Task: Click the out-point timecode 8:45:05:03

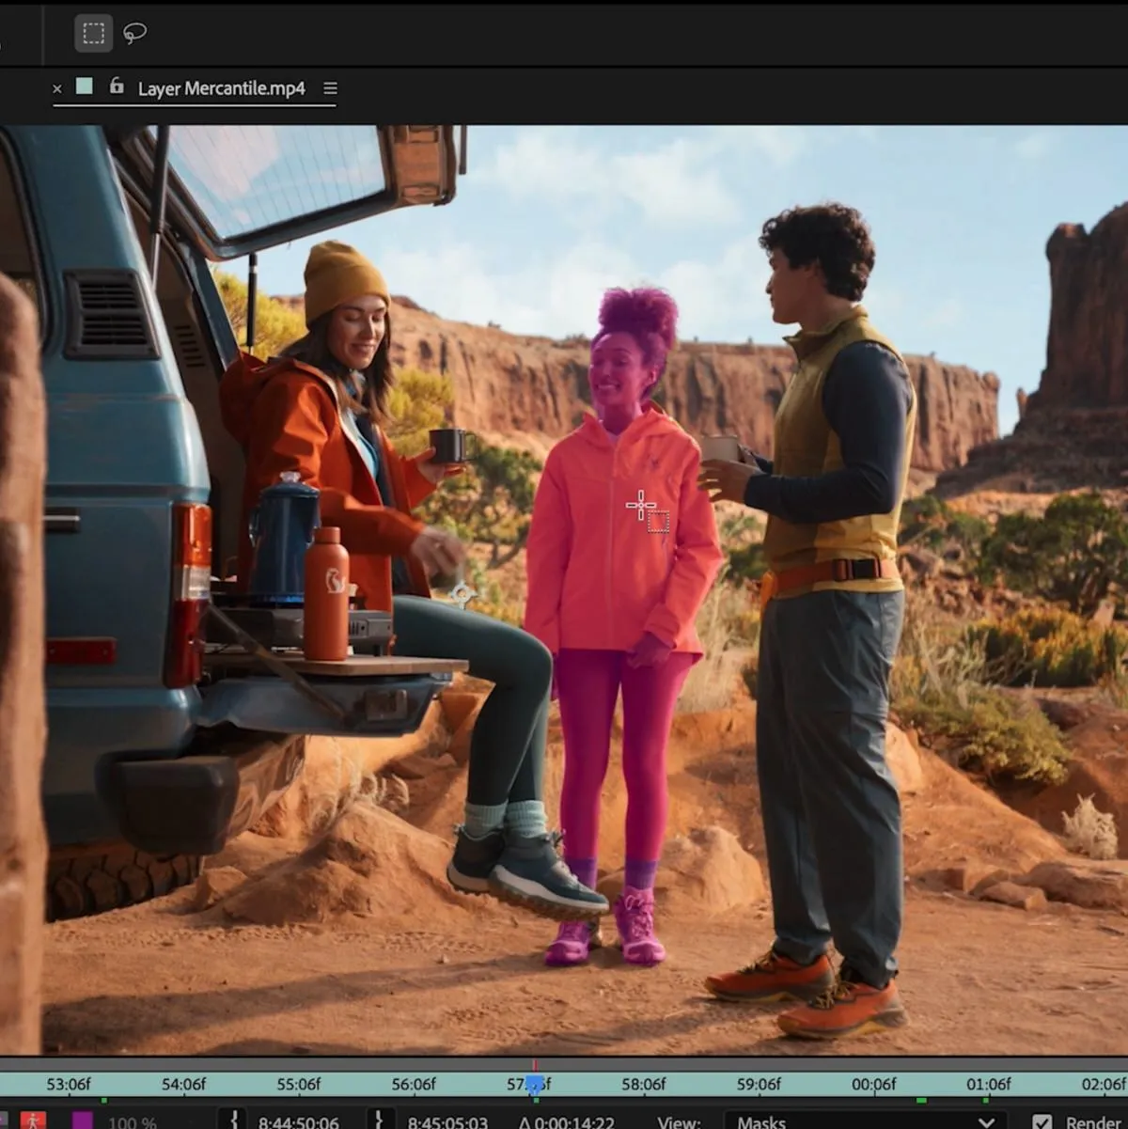Action: (x=446, y=1121)
